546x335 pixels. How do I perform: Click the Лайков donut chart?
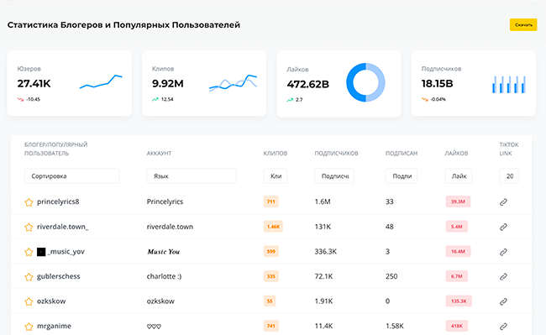coord(365,82)
